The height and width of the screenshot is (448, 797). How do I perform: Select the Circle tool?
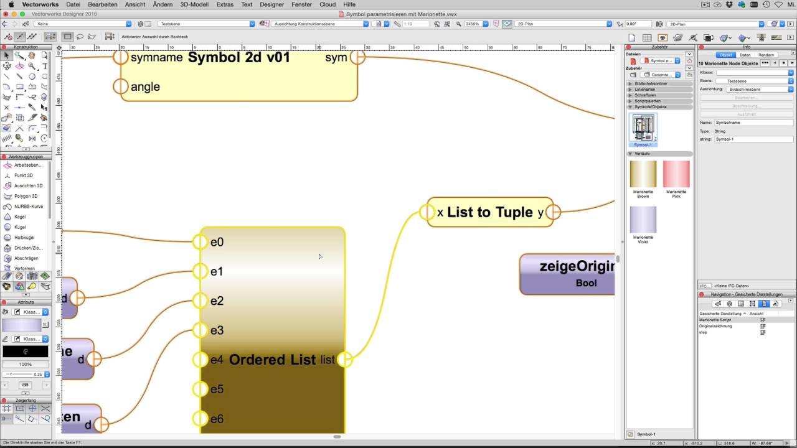(x=32, y=77)
